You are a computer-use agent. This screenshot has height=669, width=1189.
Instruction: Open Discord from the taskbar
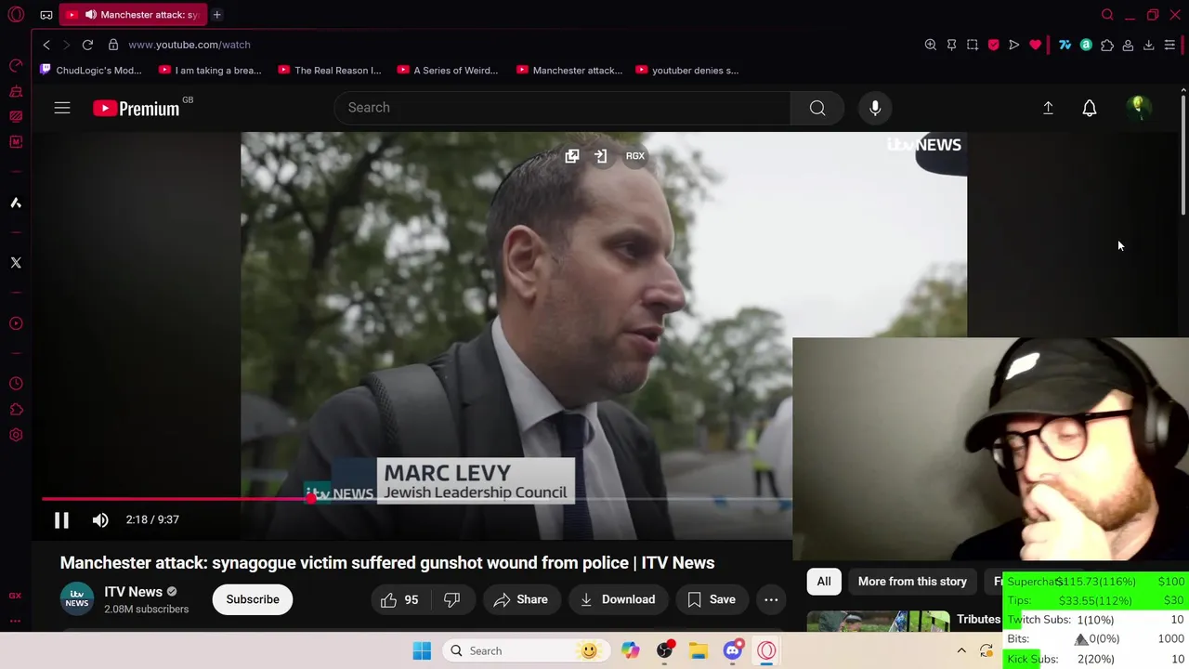pyautogui.click(x=732, y=650)
